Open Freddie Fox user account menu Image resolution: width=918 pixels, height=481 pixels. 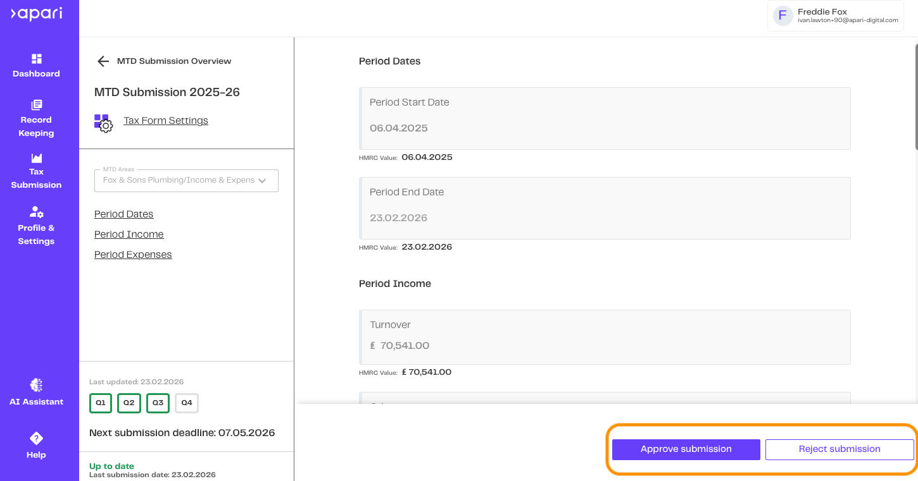click(836, 16)
